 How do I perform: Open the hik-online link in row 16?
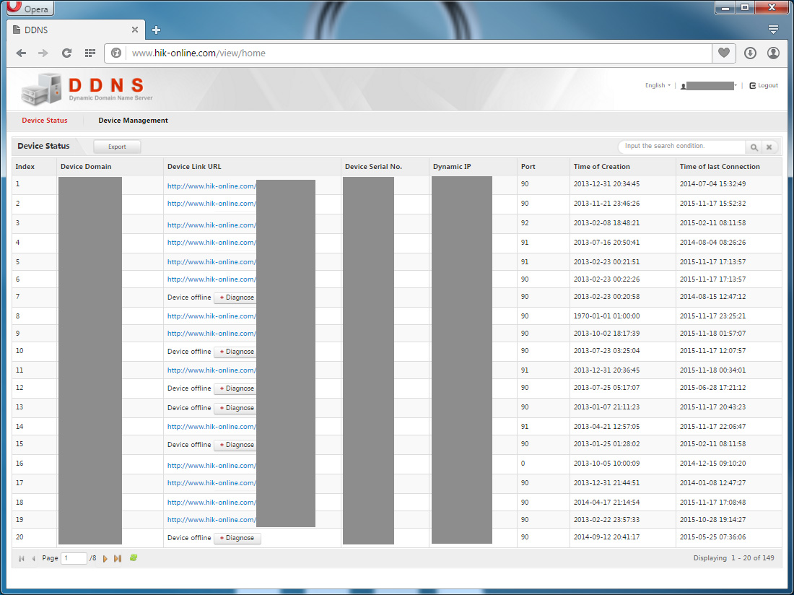point(211,465)
